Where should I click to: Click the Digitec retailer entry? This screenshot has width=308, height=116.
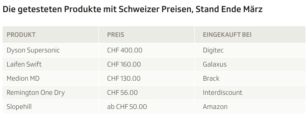click(213, 50)
